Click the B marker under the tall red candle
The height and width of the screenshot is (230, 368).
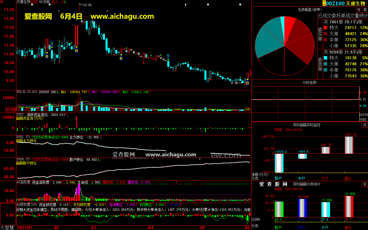coord(76,51)
